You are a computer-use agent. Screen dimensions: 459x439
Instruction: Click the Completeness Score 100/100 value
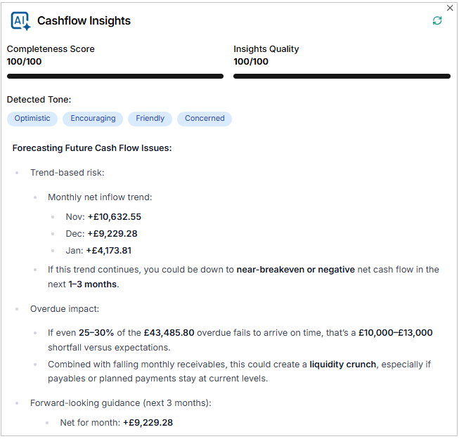pyautogui.click(x=24, y=62)
